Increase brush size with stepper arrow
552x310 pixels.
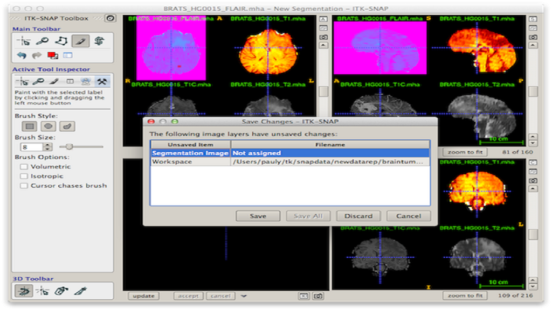point(48,144)
